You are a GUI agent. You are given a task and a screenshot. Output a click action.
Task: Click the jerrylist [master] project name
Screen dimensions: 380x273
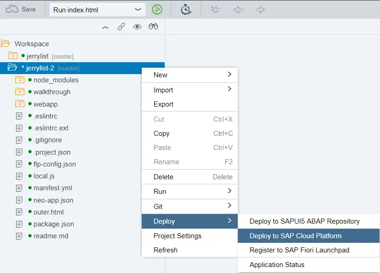coord(50,56)
